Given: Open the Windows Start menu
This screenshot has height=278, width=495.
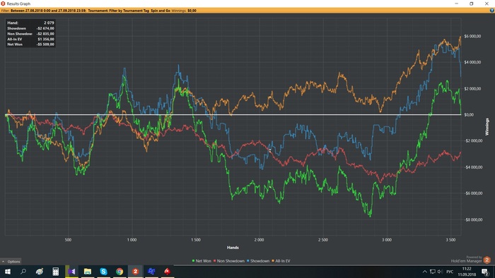Looking at the screenshot, I should (x=8, y=272).
